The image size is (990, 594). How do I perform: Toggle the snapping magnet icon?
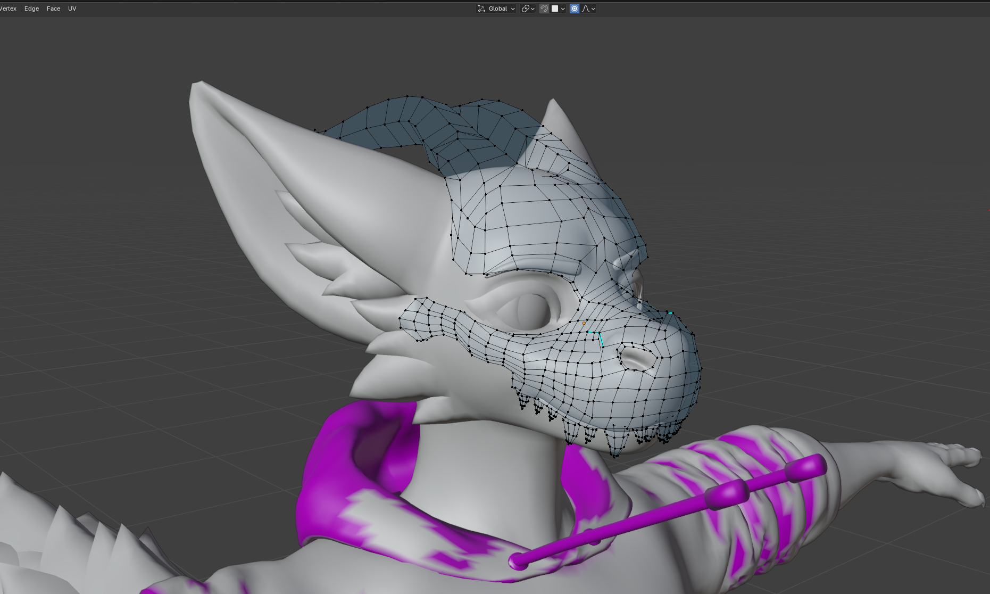pos(544,9)
